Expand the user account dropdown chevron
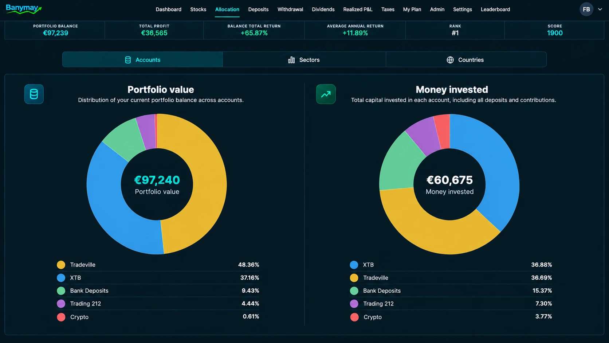The image size is (609, 343). (x=600, y=9)
